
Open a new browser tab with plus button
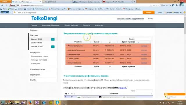pos(135,2)
